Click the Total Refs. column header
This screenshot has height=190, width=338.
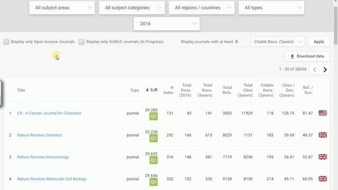227,90
